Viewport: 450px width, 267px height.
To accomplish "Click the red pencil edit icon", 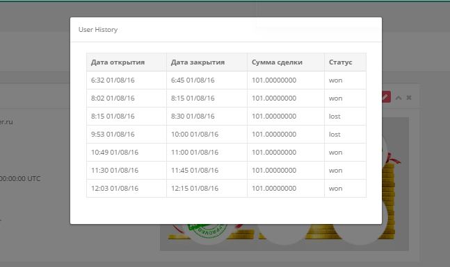I will click(386, 97).
